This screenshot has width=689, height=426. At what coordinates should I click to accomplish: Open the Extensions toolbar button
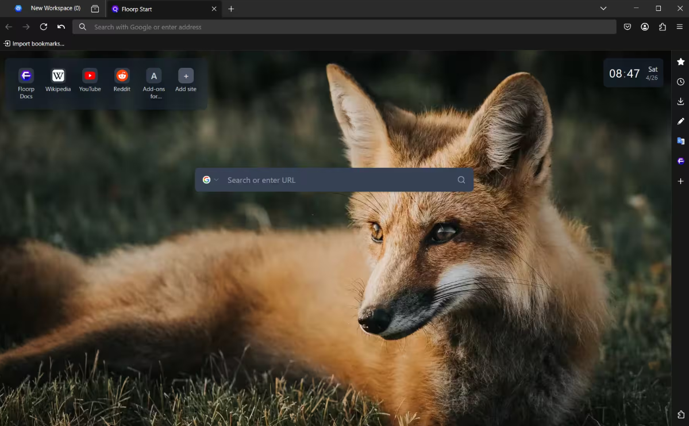[662, 27]
